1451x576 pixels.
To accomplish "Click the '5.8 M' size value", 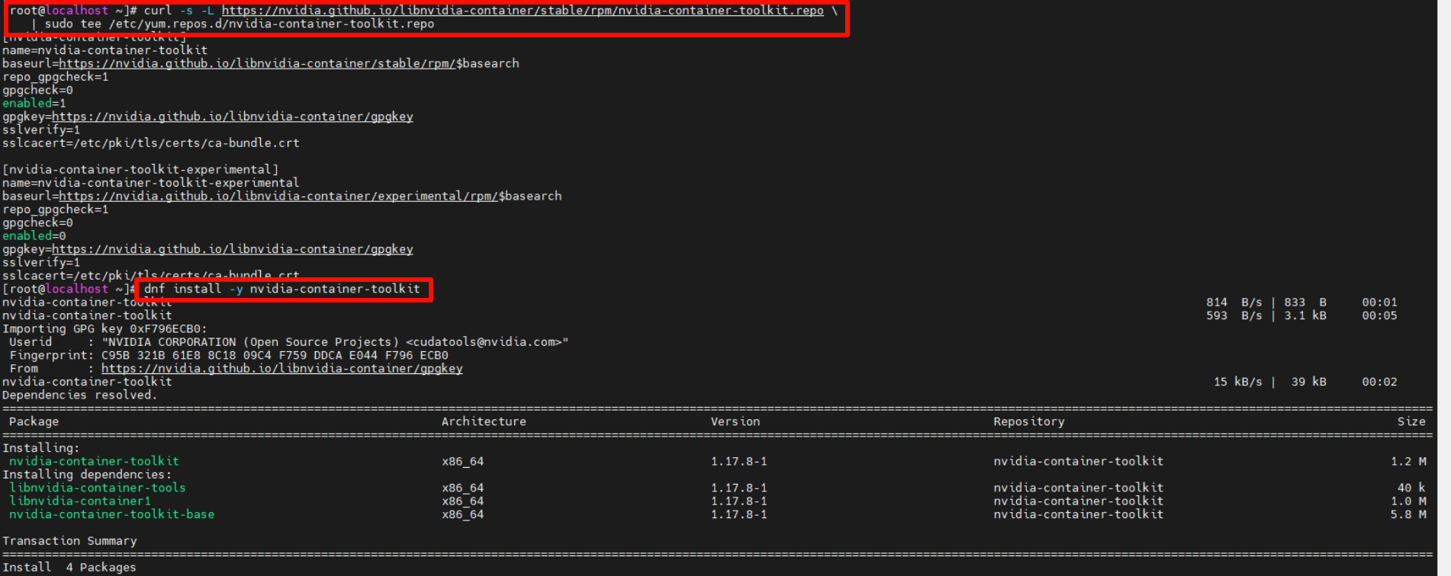I will coord(1408,514).
